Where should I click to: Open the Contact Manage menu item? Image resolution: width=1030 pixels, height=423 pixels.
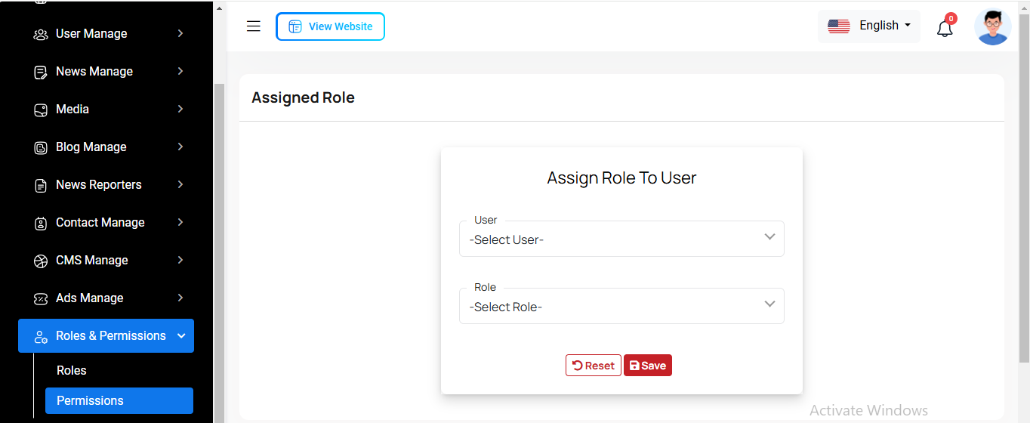click(x=100, y=222)
